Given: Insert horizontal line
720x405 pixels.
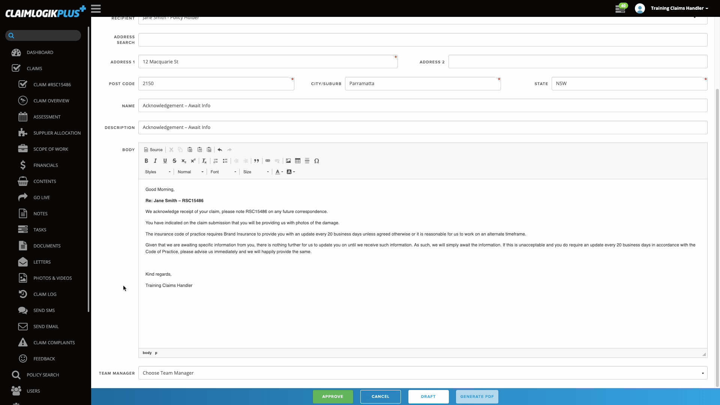Looking at the screenshot, I should [x=307, y=161].
